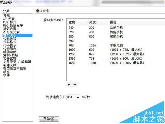Open the connection speed dropdown
Viewport: 165px width, 124px height.
pos(78,97)
